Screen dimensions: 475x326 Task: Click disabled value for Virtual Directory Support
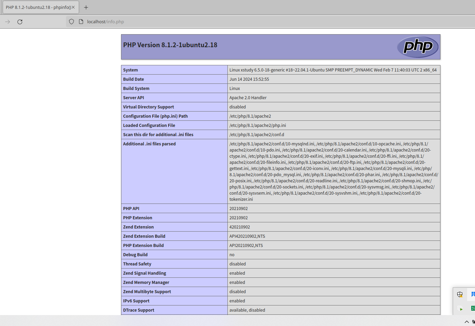tap(238, 107)
